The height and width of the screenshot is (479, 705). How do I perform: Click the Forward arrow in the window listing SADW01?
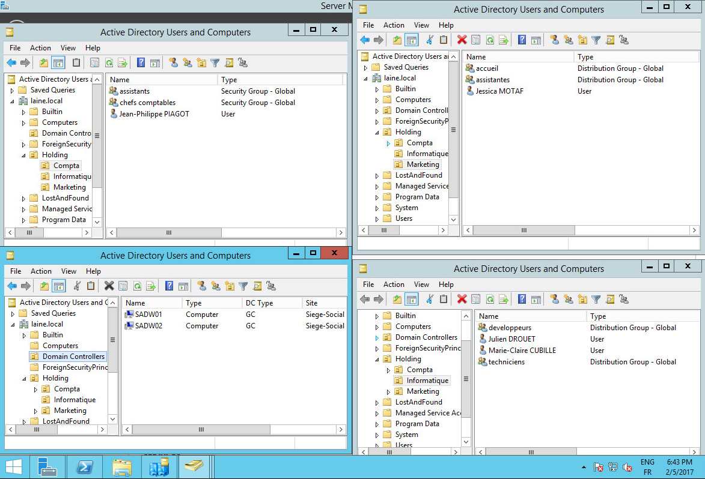pos(26,286)
